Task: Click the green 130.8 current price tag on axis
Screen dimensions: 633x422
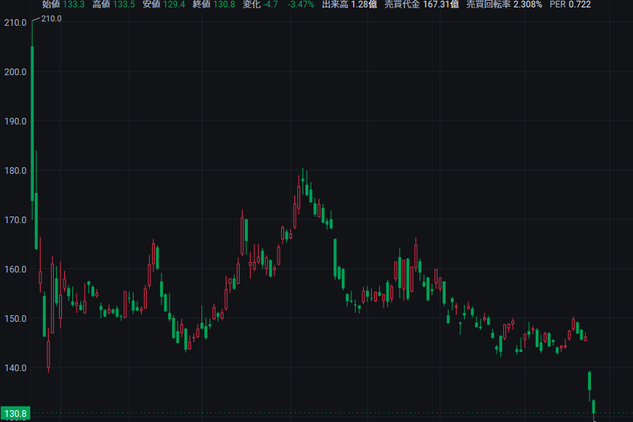Action: 15,414
